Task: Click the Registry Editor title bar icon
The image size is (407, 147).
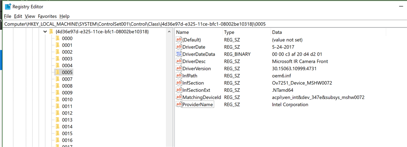Action: (x=8, y=6)
